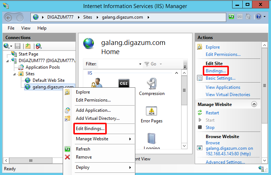Screen dimensions: 271x175
Task: Select Default Web Site in the tree
Action: pyautogui.click(x=48, y=80)
